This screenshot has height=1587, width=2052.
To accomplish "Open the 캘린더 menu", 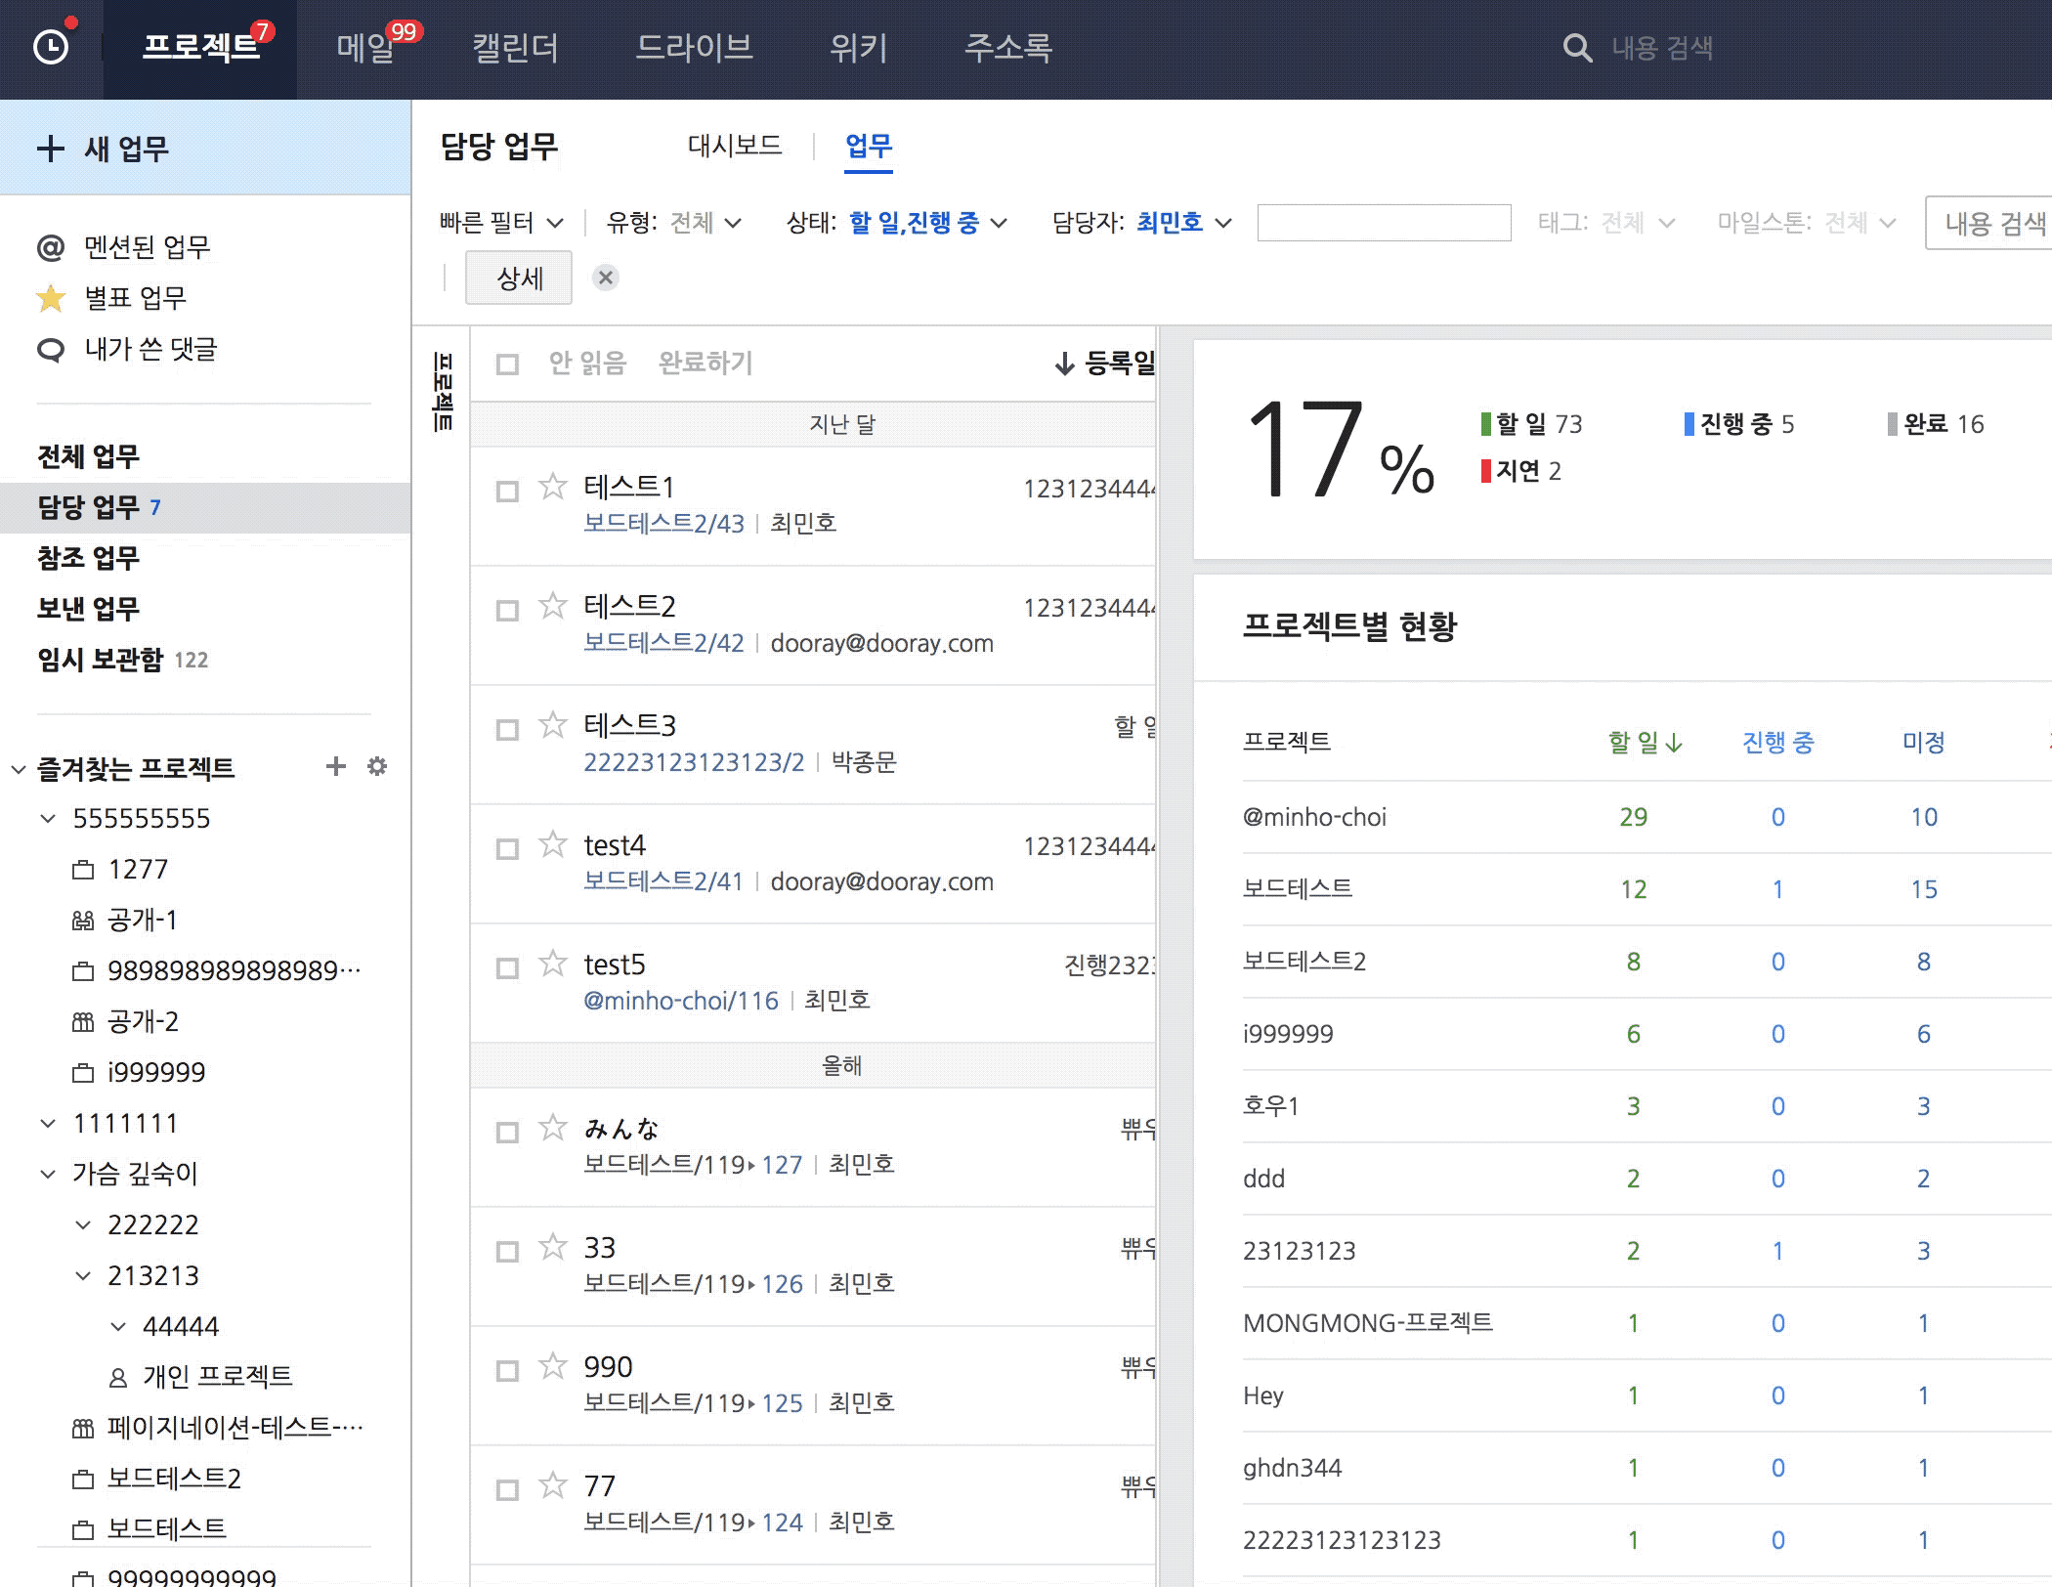I will point(515,48).
